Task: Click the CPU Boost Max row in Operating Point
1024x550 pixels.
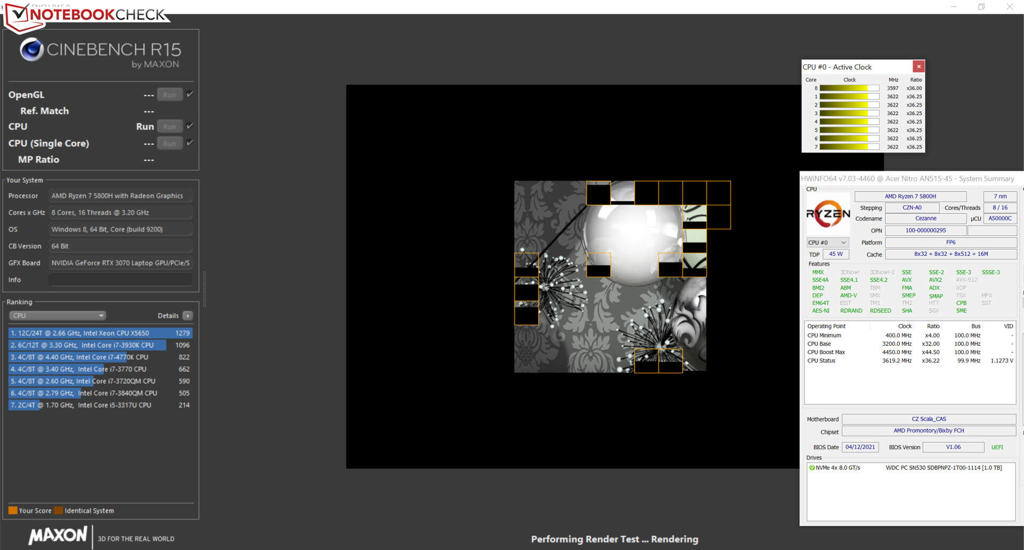Action: (x=910, y=352)
